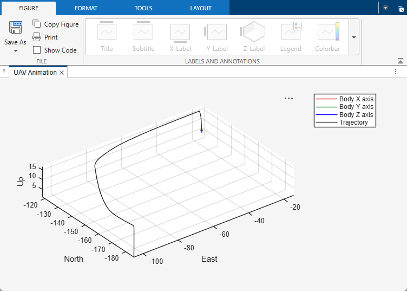Insert a Y-Label
The width and height of the screenshot is (407, 291).
point(217,37)
